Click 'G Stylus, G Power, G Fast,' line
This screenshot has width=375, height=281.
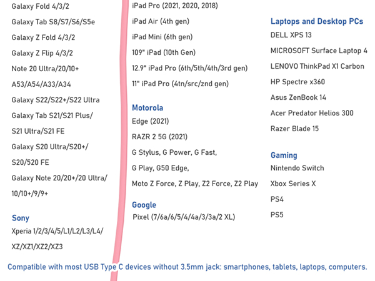[x=174, y=152]
